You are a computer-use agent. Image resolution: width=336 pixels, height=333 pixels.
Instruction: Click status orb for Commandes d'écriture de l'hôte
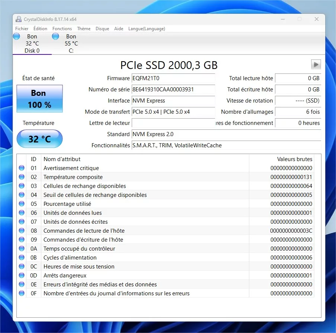22,240
